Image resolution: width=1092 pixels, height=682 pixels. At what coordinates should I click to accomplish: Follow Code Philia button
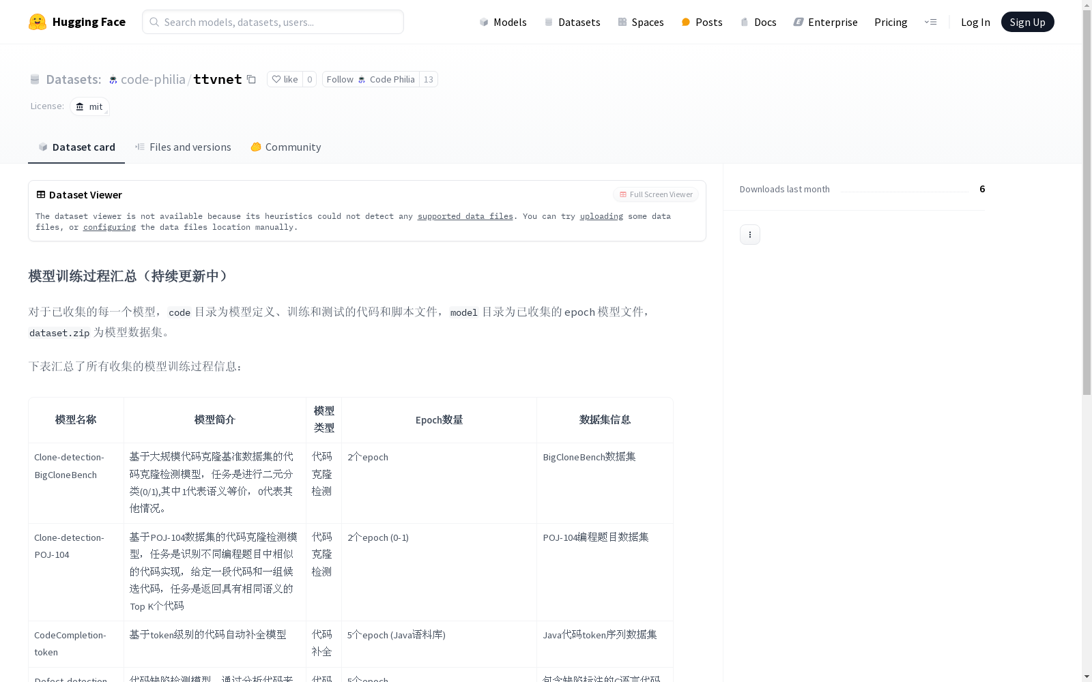(371, 79)
